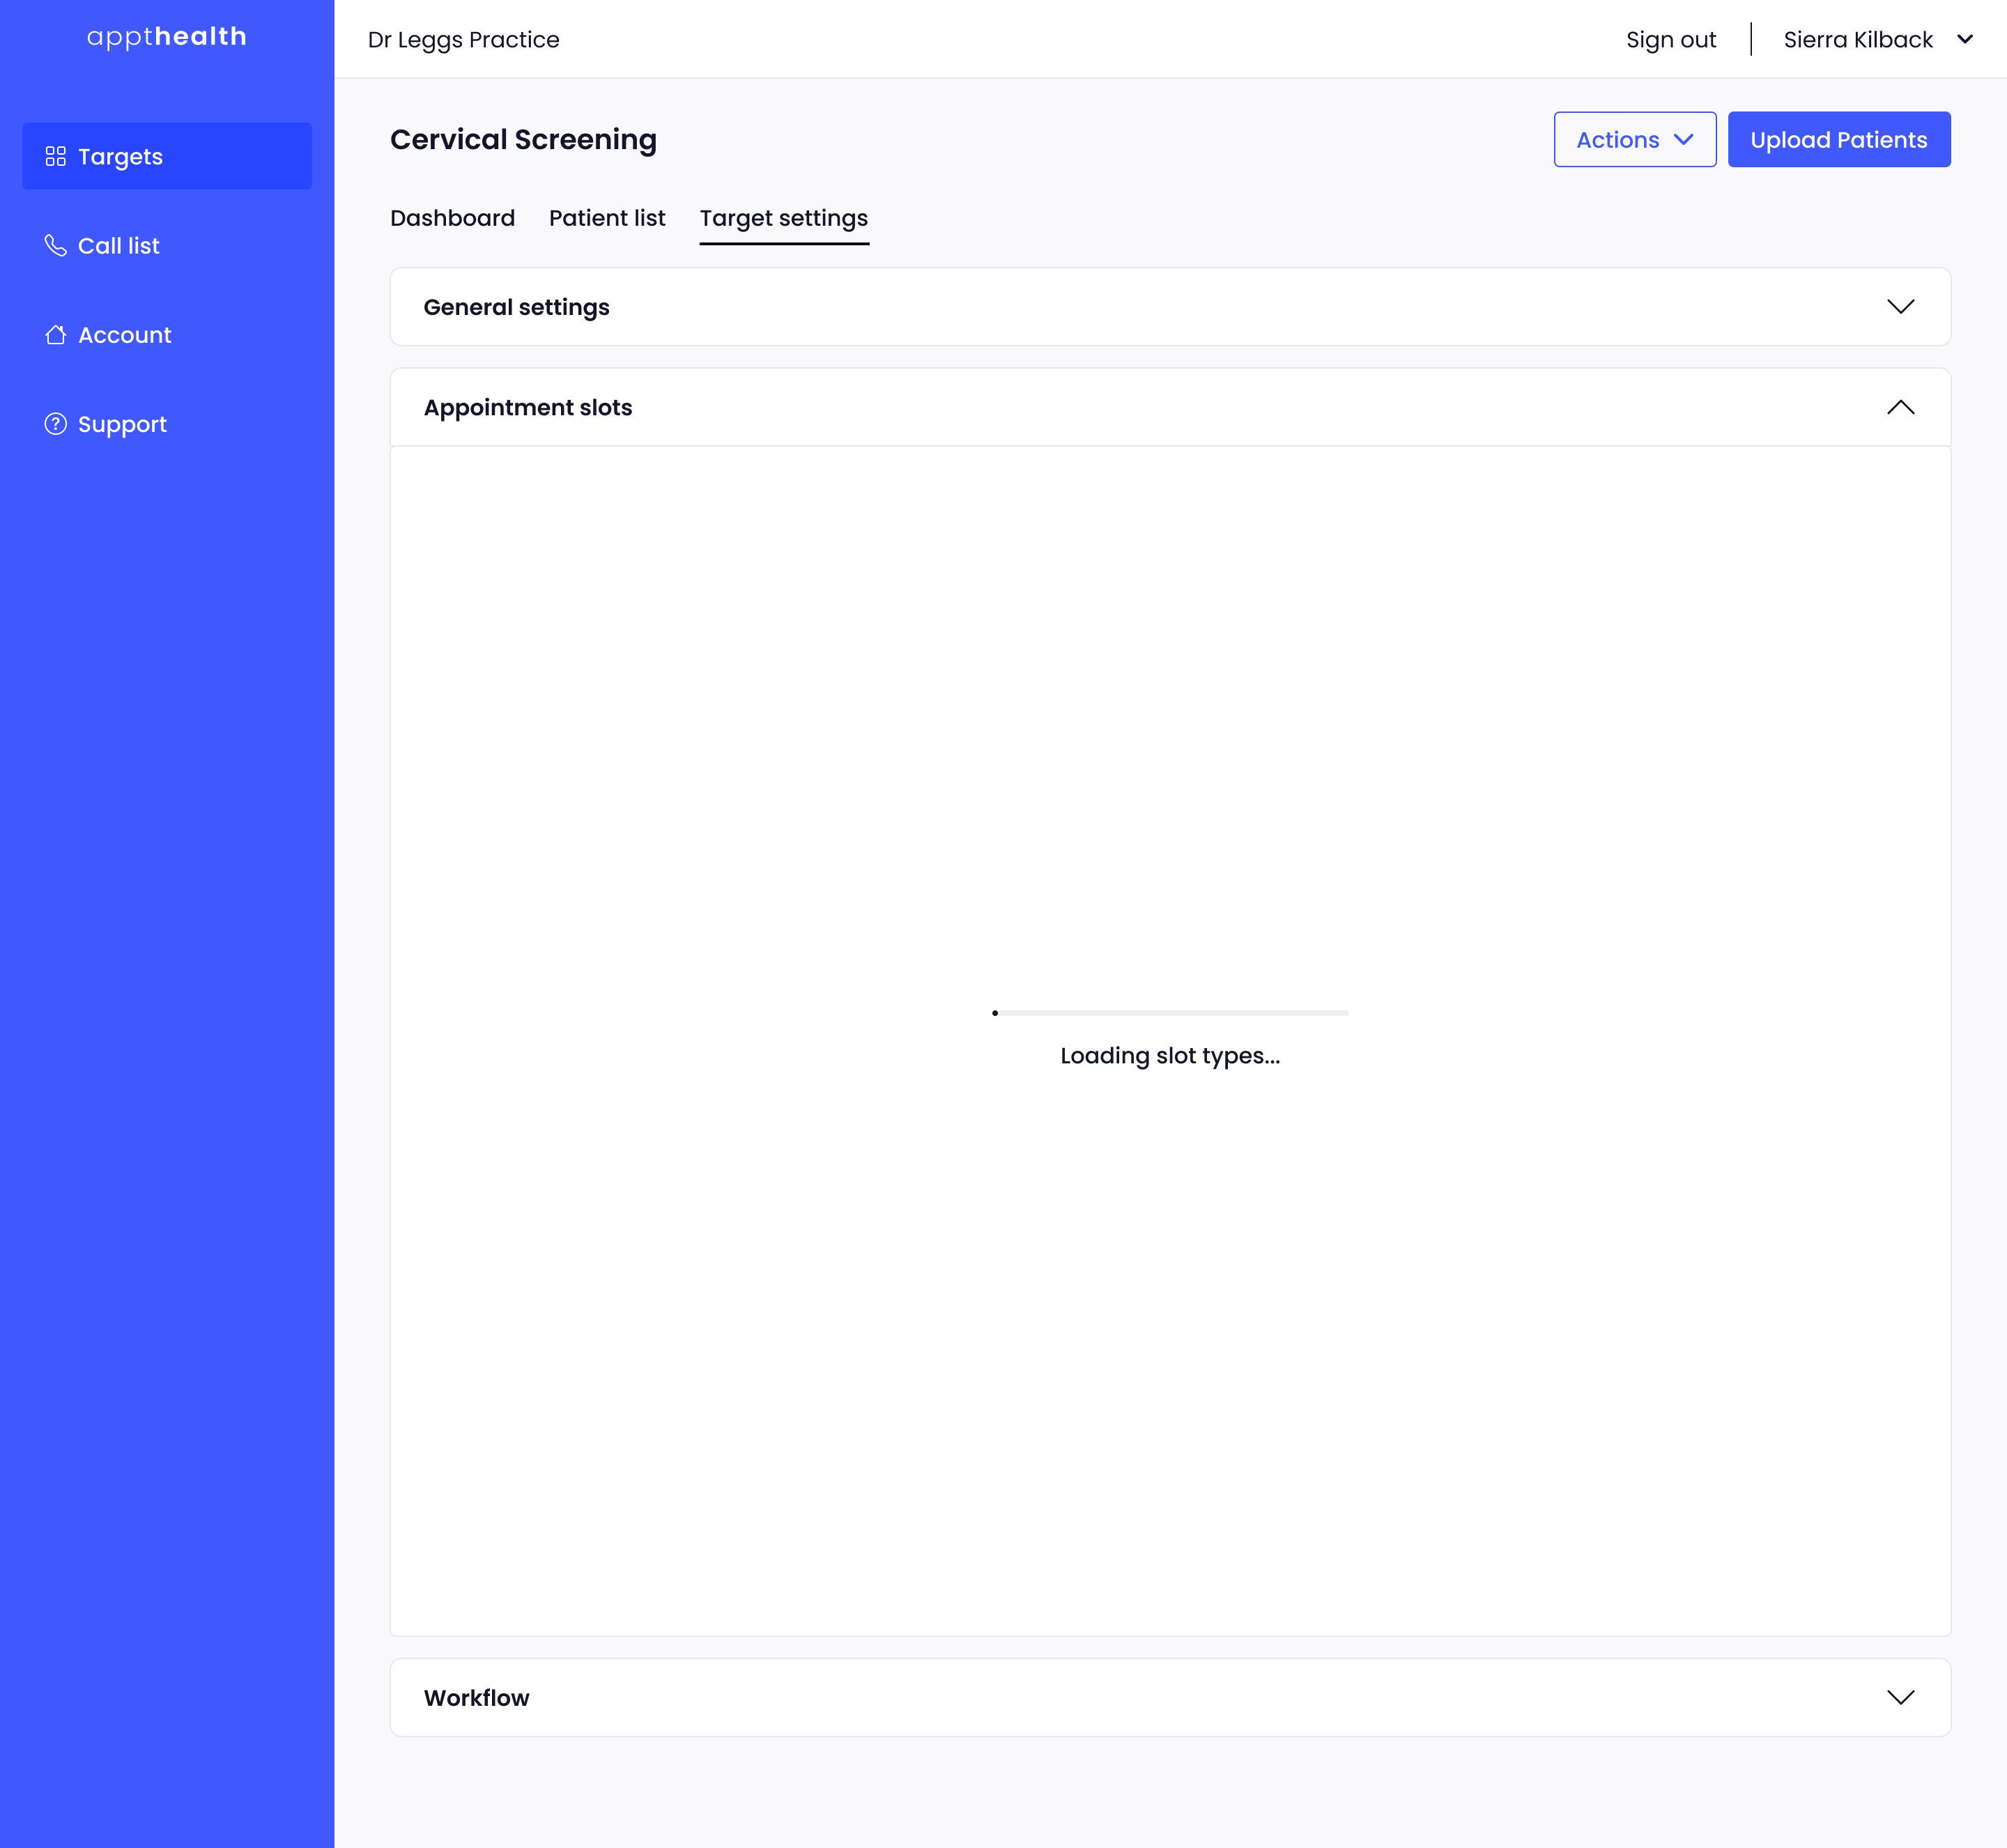Screen dimensions: 2007x1848
Task: Click the Targets grid icon in sidebar
Action: coord(56,156)
